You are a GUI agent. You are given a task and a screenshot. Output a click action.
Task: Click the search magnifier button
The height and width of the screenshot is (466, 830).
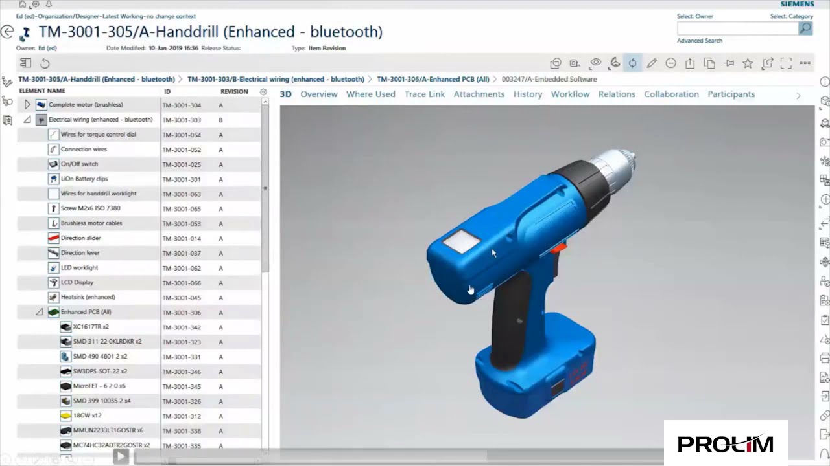805,28
